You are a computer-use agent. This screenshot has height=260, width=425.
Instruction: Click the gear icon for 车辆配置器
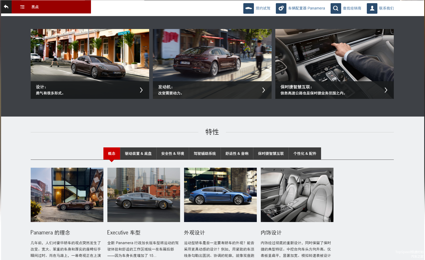(281, 8)
